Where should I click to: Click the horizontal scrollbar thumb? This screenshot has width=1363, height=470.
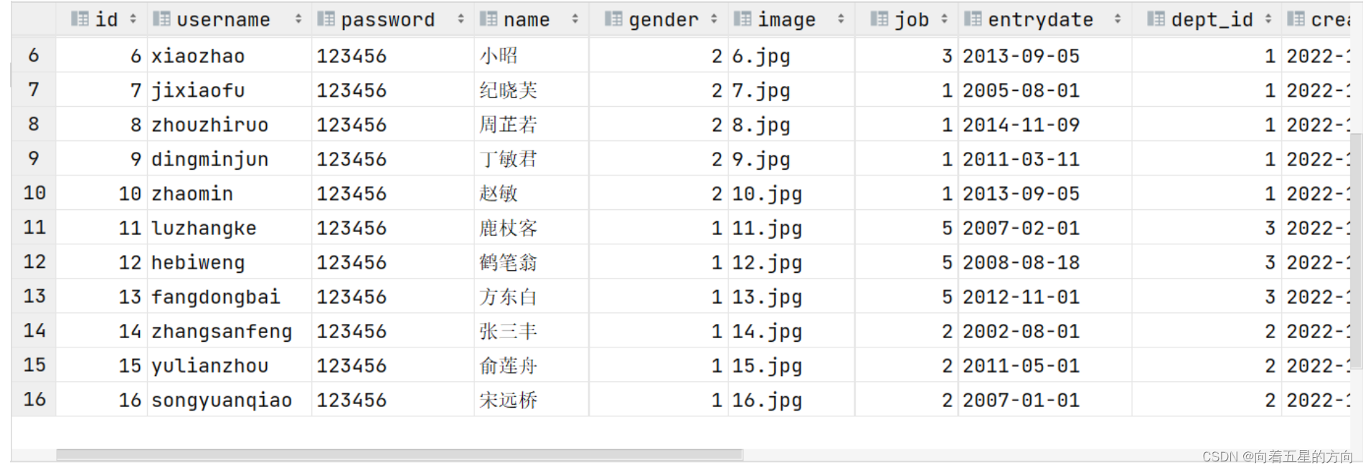[400, 454]
